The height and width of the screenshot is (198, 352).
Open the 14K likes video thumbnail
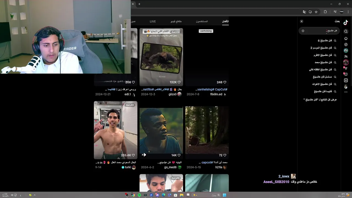[x=161, y=130]
